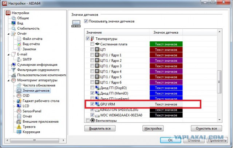
Task: Click the E-mail envelope icon
Action: coord(14,54)
